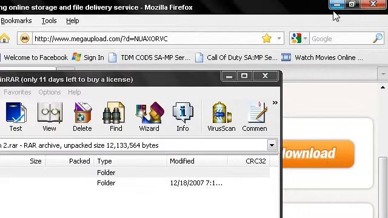Open Welcome to Facebook bookmark

(x=34, y=58)
